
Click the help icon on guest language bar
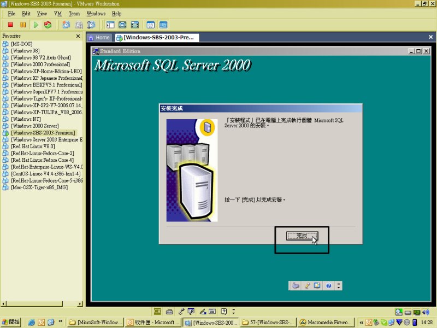pos(329,285)
